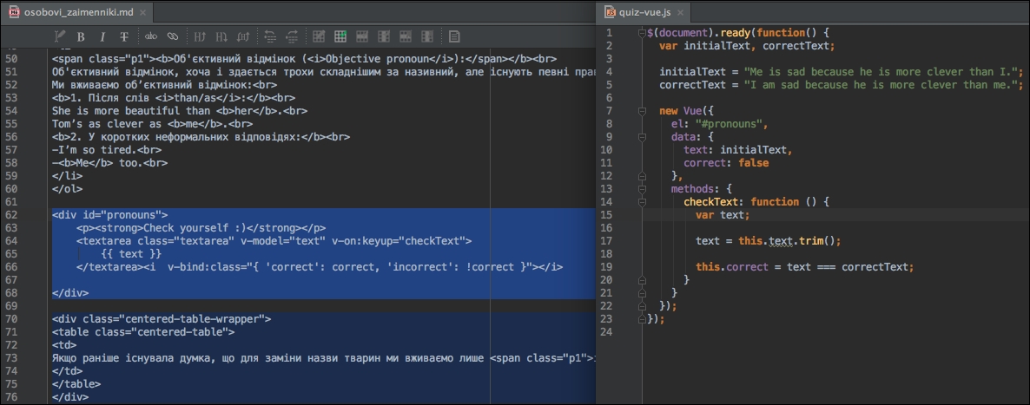
Task: Click the 'var text;' statement on line 15
Action: pyautogui.click(x=722, y=215)
